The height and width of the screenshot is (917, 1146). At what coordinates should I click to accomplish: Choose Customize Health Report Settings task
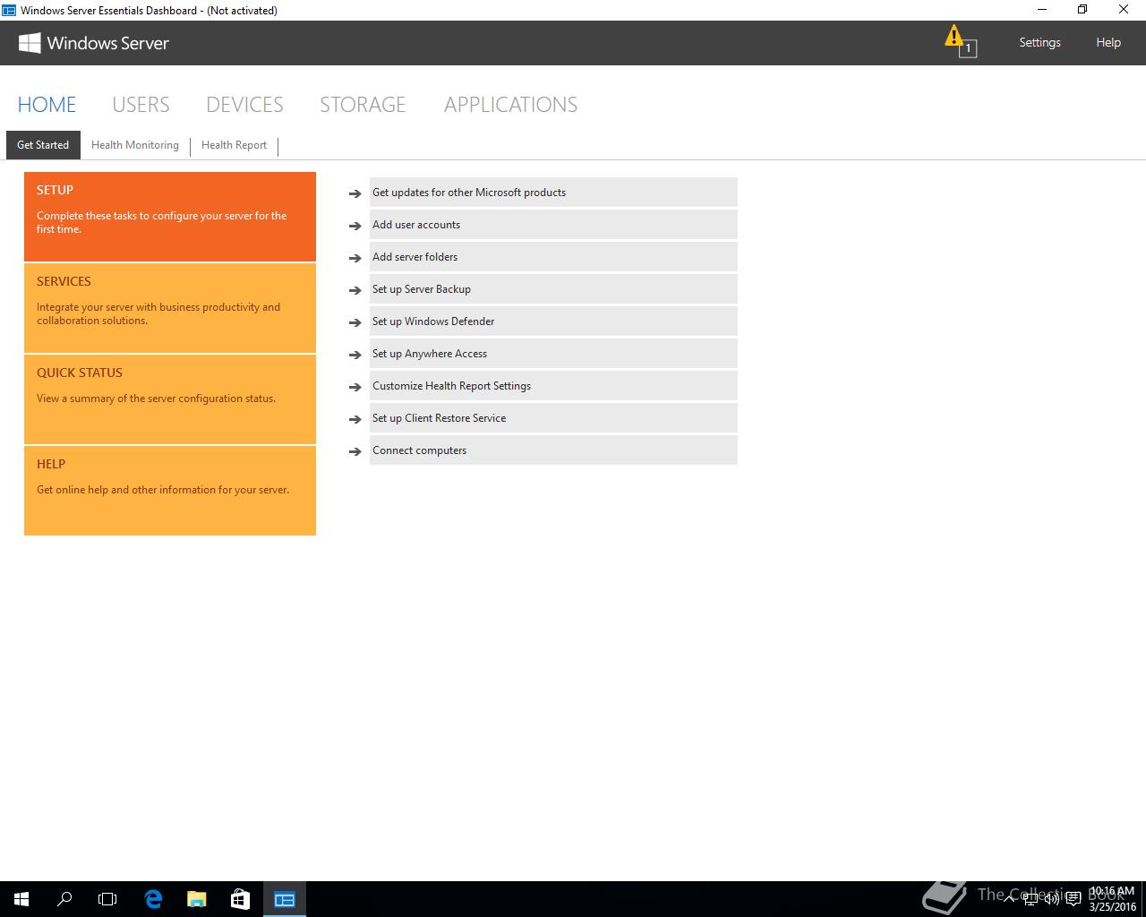pos(553,386)
